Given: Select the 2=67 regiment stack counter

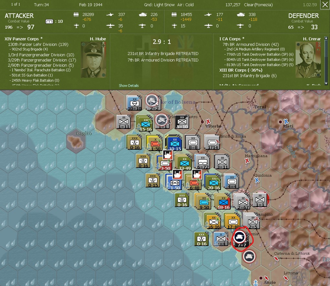Looking at the screenshot, I should 242,202.
